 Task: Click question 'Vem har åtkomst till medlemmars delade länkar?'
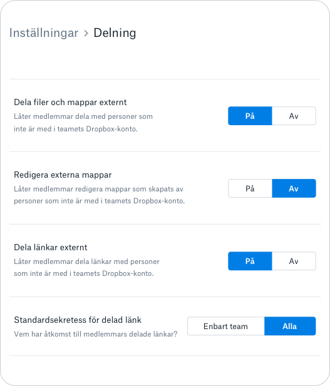pos(96,334)
